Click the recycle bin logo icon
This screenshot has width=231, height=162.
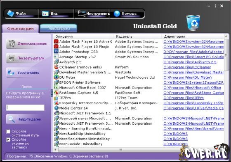point(193,23)
